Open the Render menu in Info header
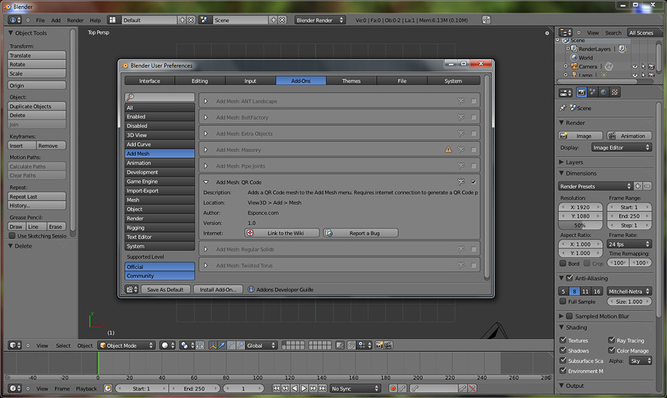Screen dimensions: 667x398 point(75,20)
